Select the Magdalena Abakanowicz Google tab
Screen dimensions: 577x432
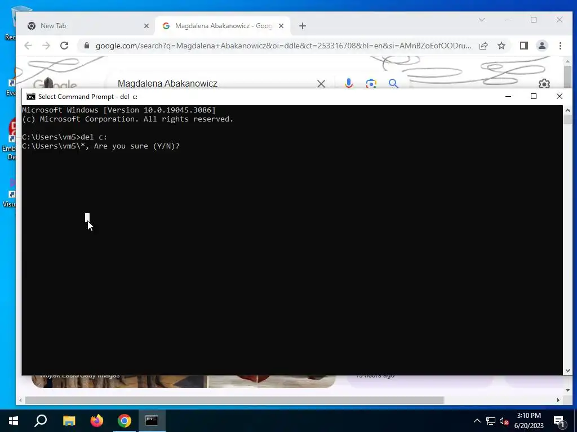coord(223,26)
